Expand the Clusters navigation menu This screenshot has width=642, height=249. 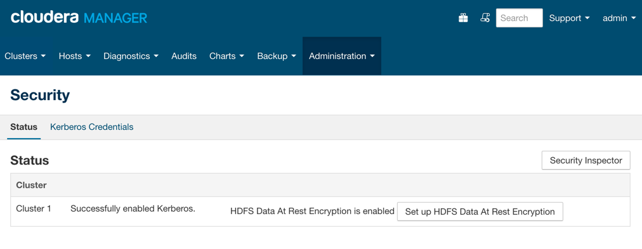(25, 56)
